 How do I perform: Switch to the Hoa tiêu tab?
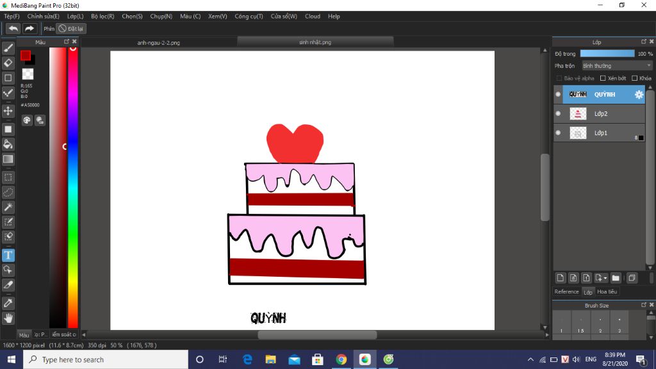(x=607, y=291)
